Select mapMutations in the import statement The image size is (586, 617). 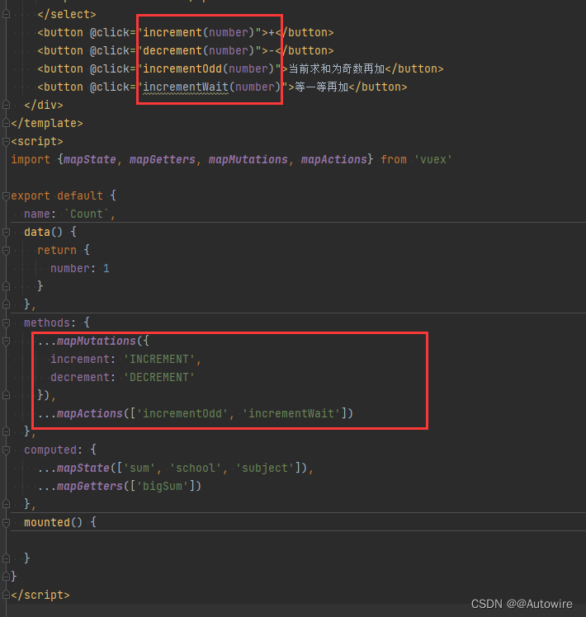[x=248, y=159]
